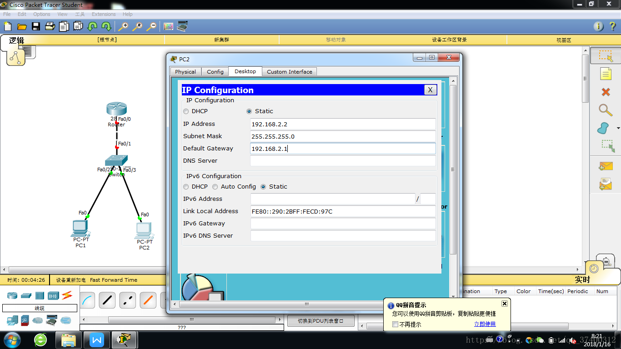Screen dimensions: 621x349
Task: Open the drawing palette icon
Action: point(168,26)
